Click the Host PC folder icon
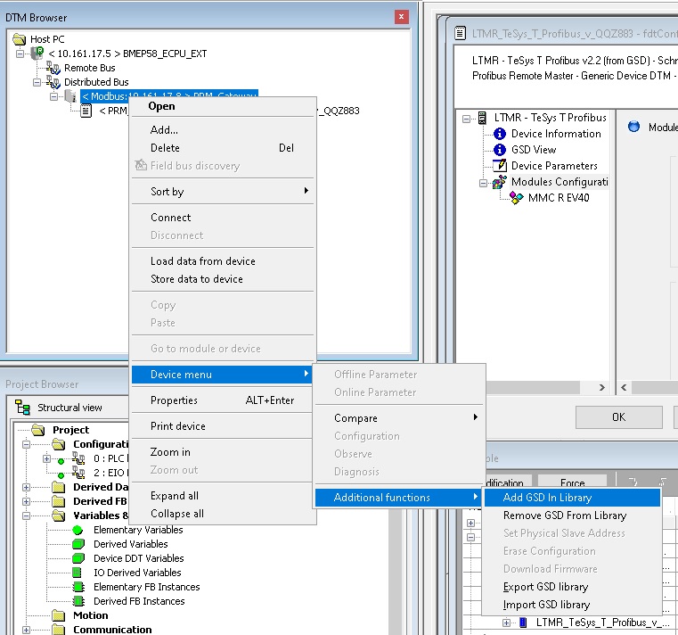The height and width of the screenshot is (635, 678). [x=19, y=39]
